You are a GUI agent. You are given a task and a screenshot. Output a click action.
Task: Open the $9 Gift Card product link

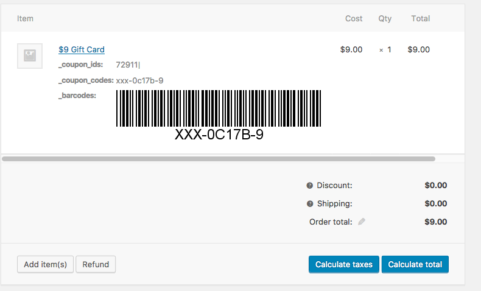coord(82,50)
